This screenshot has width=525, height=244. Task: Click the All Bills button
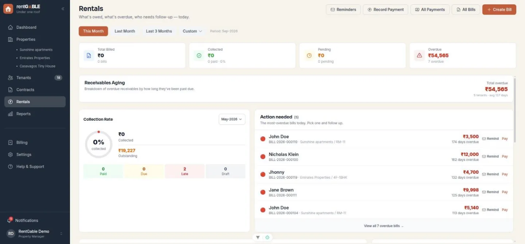[x=466, y=9]
